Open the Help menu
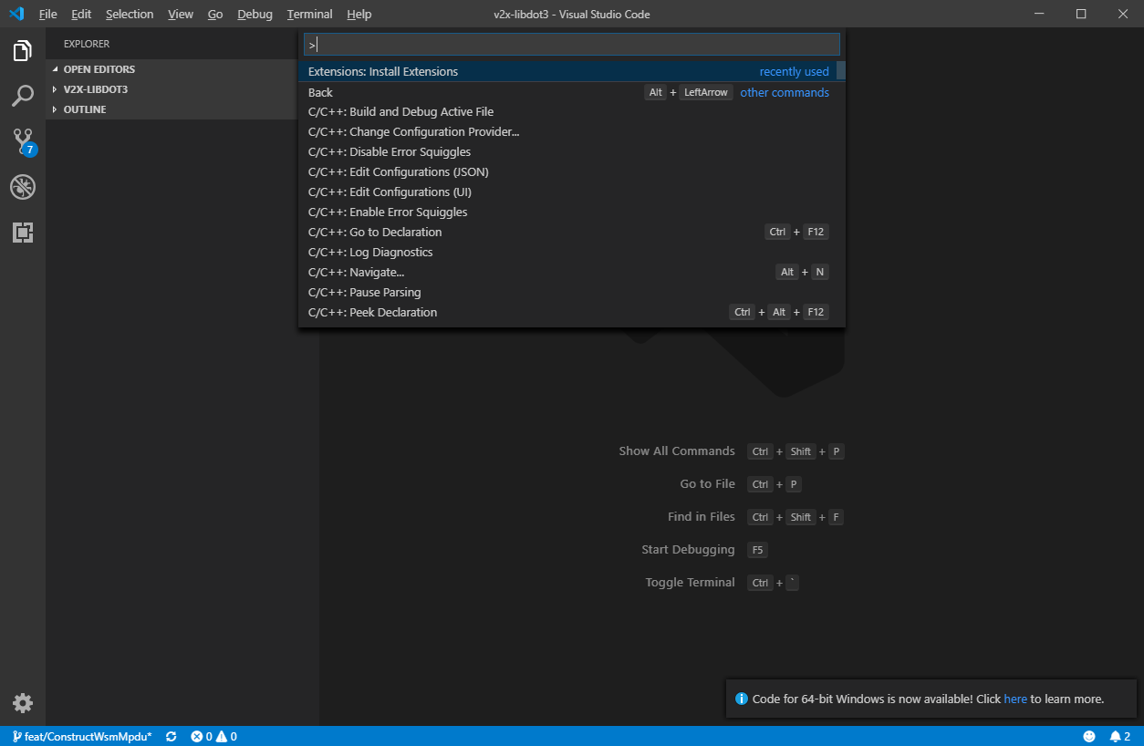Screen dimensions: 1144x746 (359, 15)
